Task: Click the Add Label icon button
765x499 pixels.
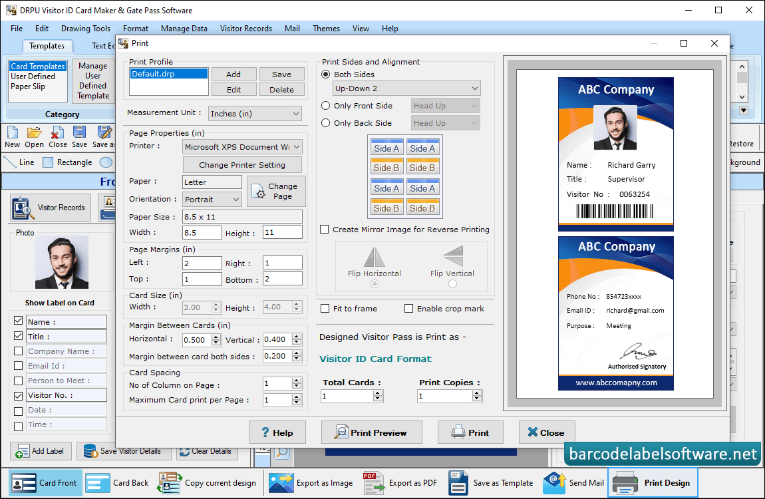Action: coord(41,451)
